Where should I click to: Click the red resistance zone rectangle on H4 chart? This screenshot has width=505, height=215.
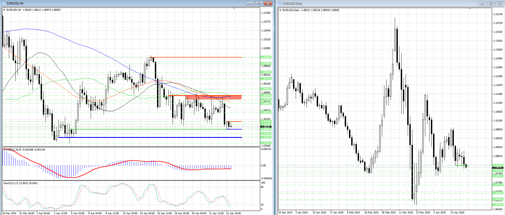(214, 97)
